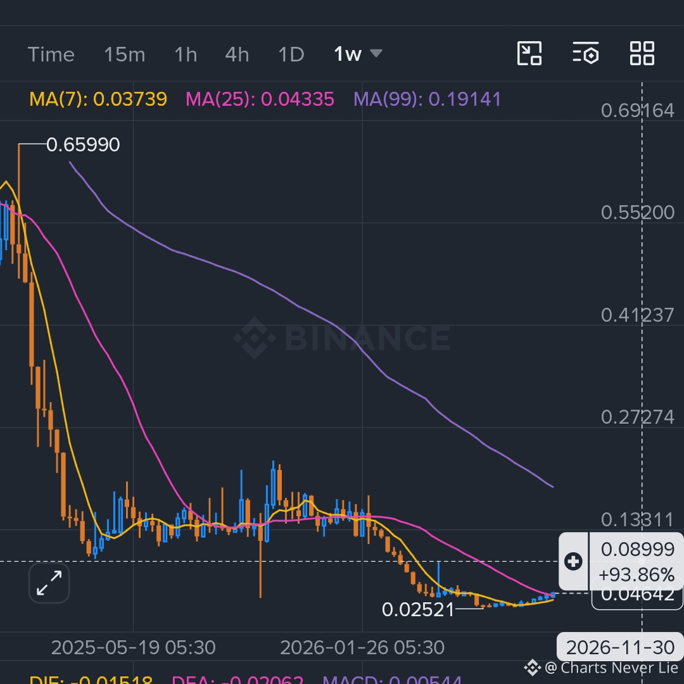Select the 1D timeframe
Image resolution: width=684 pixels, height=684 pixels.
[291, 54]
